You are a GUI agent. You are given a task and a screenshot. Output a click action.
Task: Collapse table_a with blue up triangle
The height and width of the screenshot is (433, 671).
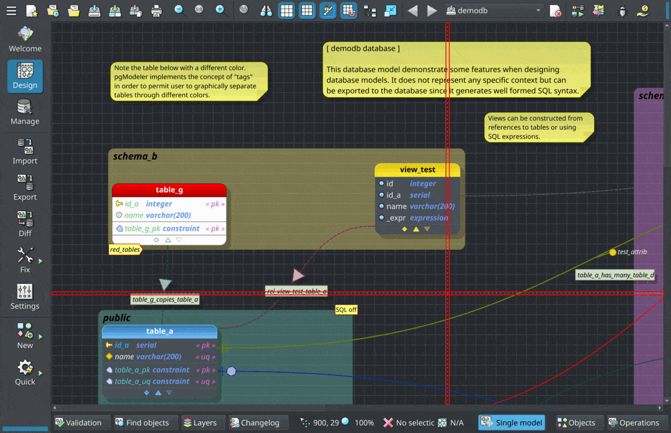click(158, 393)
